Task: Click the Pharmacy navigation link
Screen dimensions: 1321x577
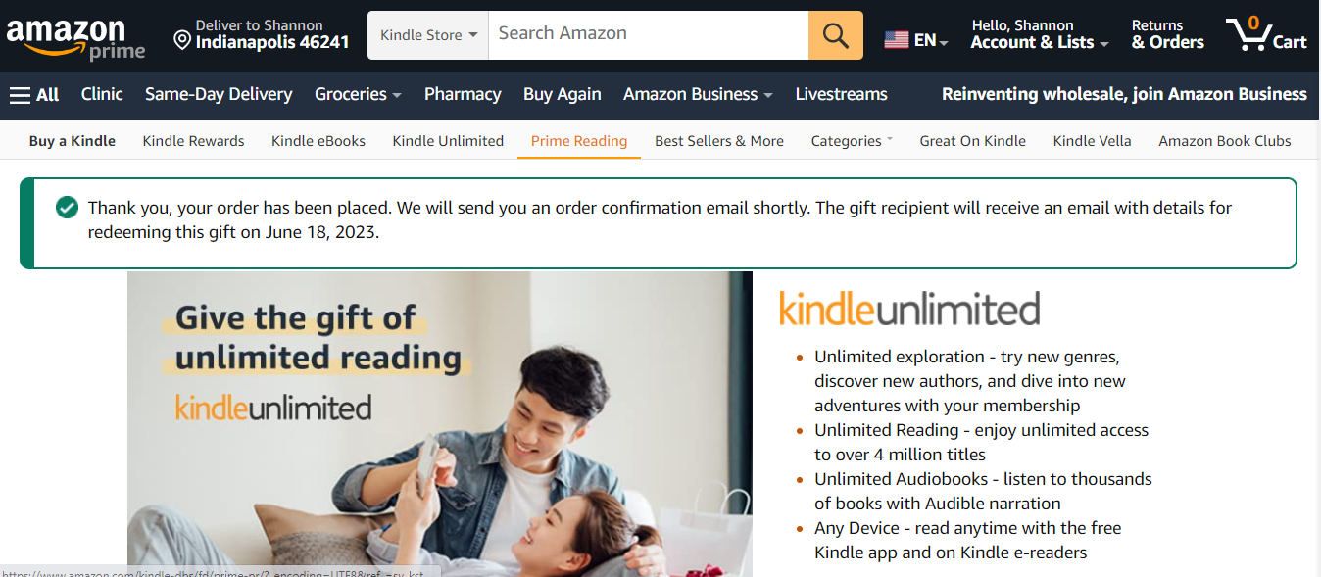Action: tap(463, 94)
